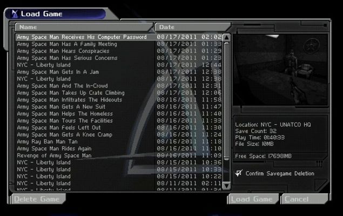
Task: Click the scroll up arrow of save list
Action: pos(227,37)
